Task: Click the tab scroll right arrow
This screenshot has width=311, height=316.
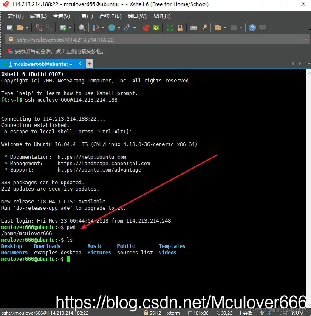Action: (x=300, y=63)
